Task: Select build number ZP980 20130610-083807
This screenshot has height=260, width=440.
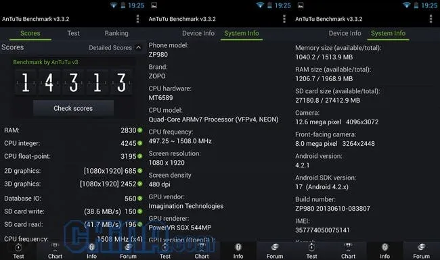Action: 332,209
